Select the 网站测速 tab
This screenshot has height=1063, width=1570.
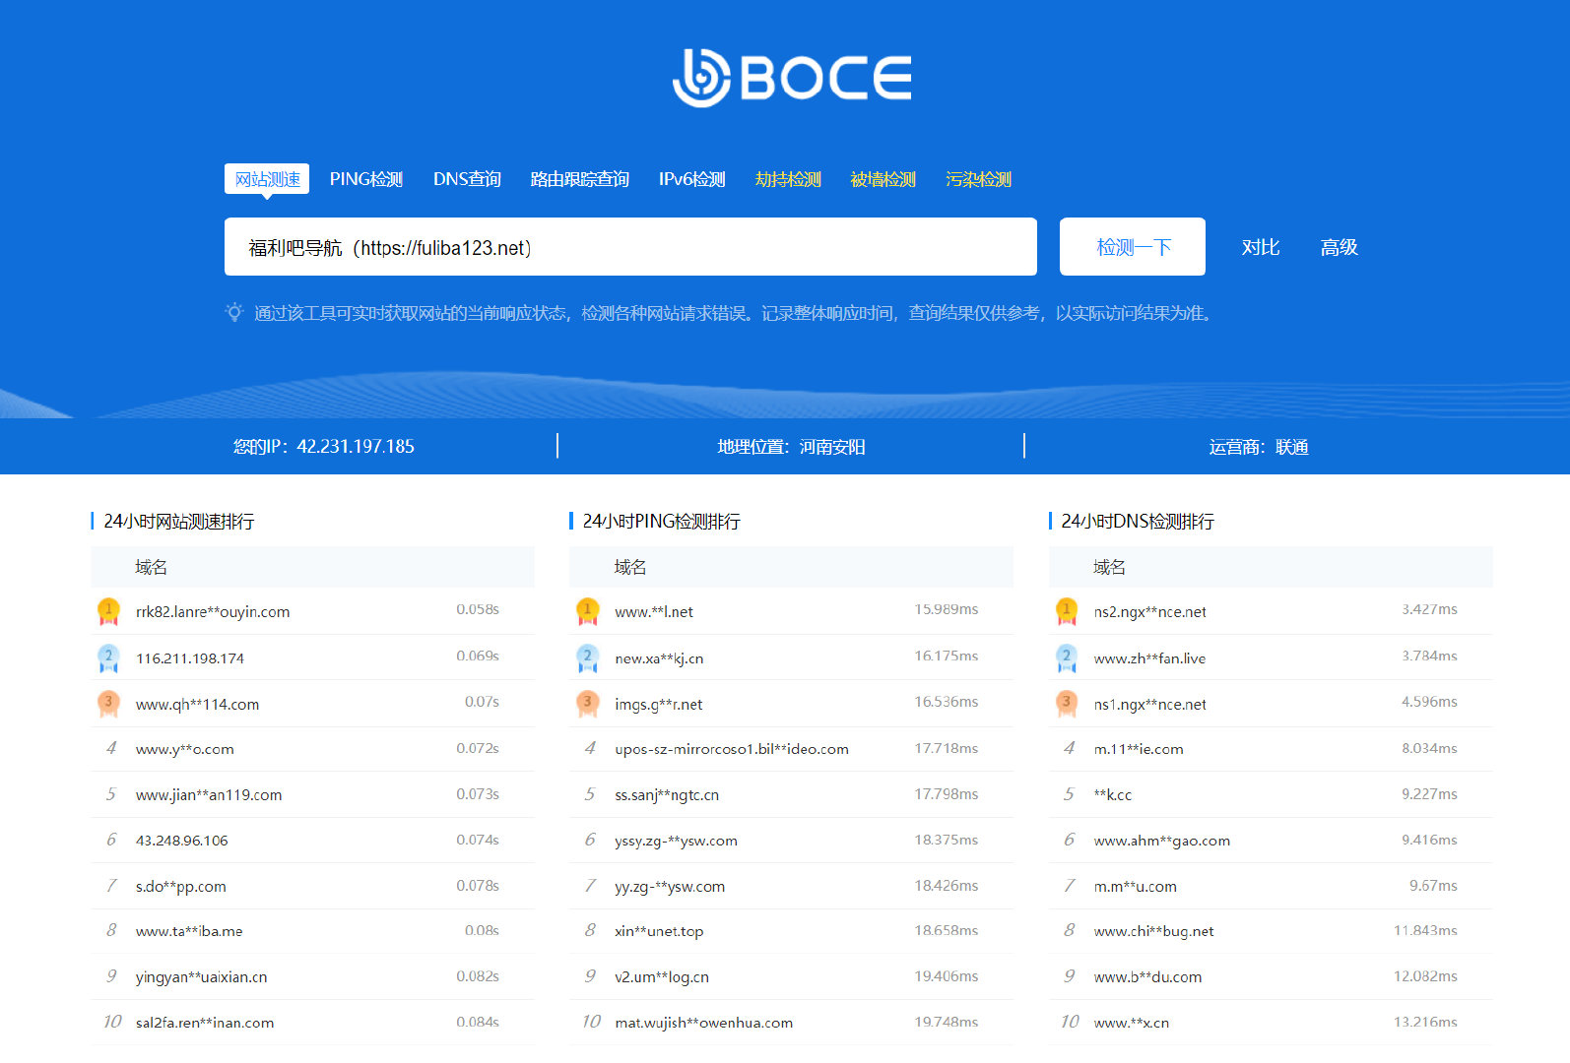pos(267,179)
